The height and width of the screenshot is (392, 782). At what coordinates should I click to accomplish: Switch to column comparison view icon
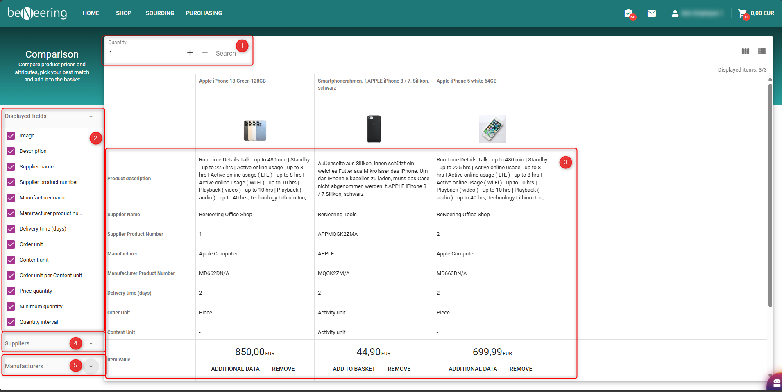(746, 51)
